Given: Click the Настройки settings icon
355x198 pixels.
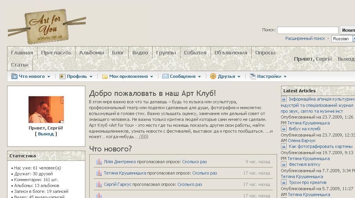Looking at the screenshot, I should (253, 76).
